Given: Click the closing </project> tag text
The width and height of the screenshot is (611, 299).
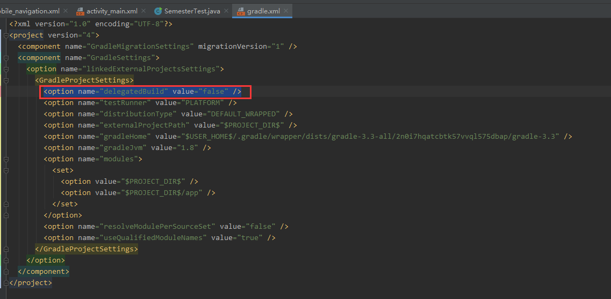Looking at the screenshot, I should 31,283.
